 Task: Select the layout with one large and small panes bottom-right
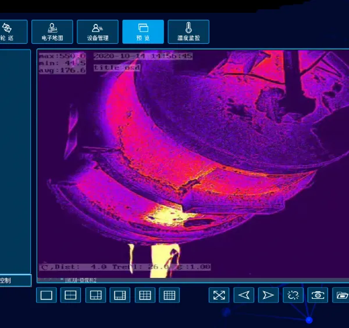[96, 295]
